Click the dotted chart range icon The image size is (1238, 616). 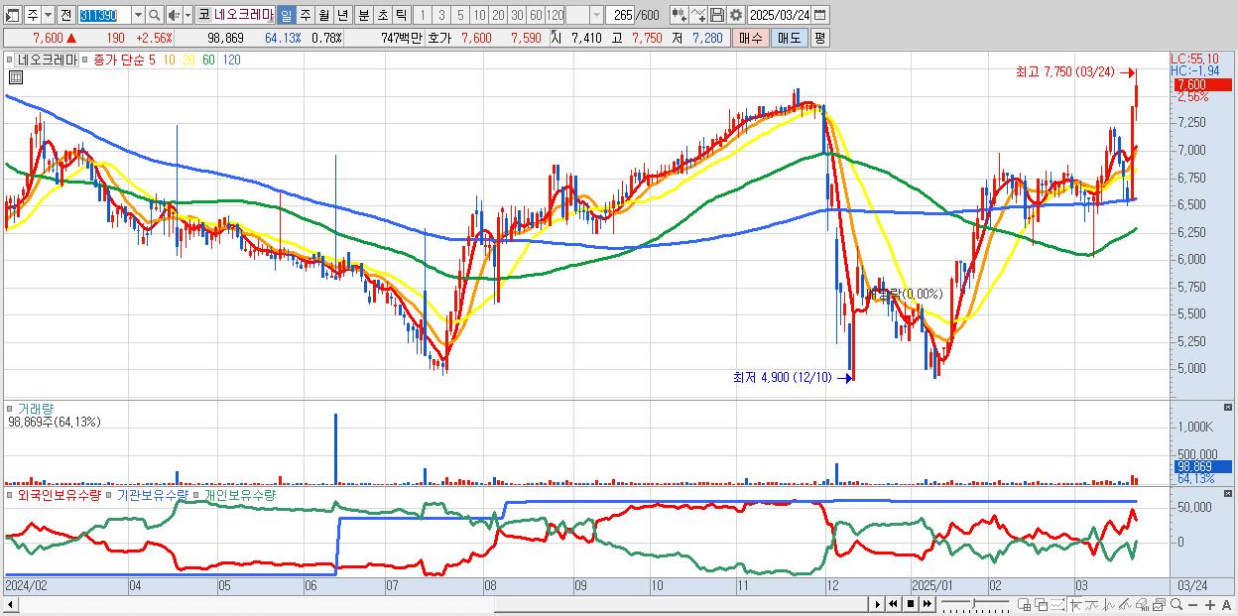(1057, 604)
